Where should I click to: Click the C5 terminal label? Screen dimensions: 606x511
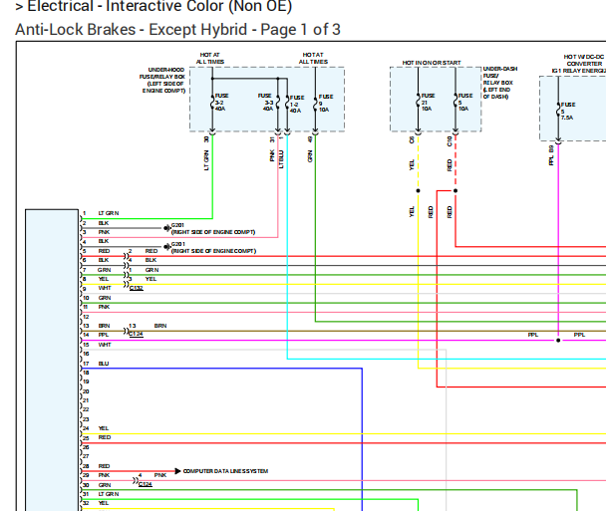412,139
